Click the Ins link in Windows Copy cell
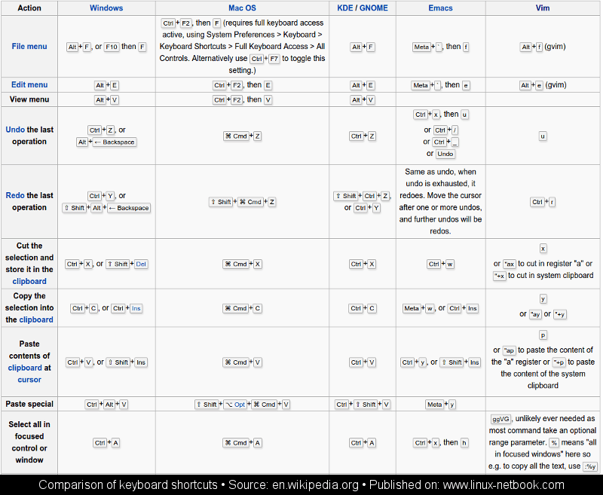This screenshot has height=495, width=603. pyautogui.click(x=136, y=308)
